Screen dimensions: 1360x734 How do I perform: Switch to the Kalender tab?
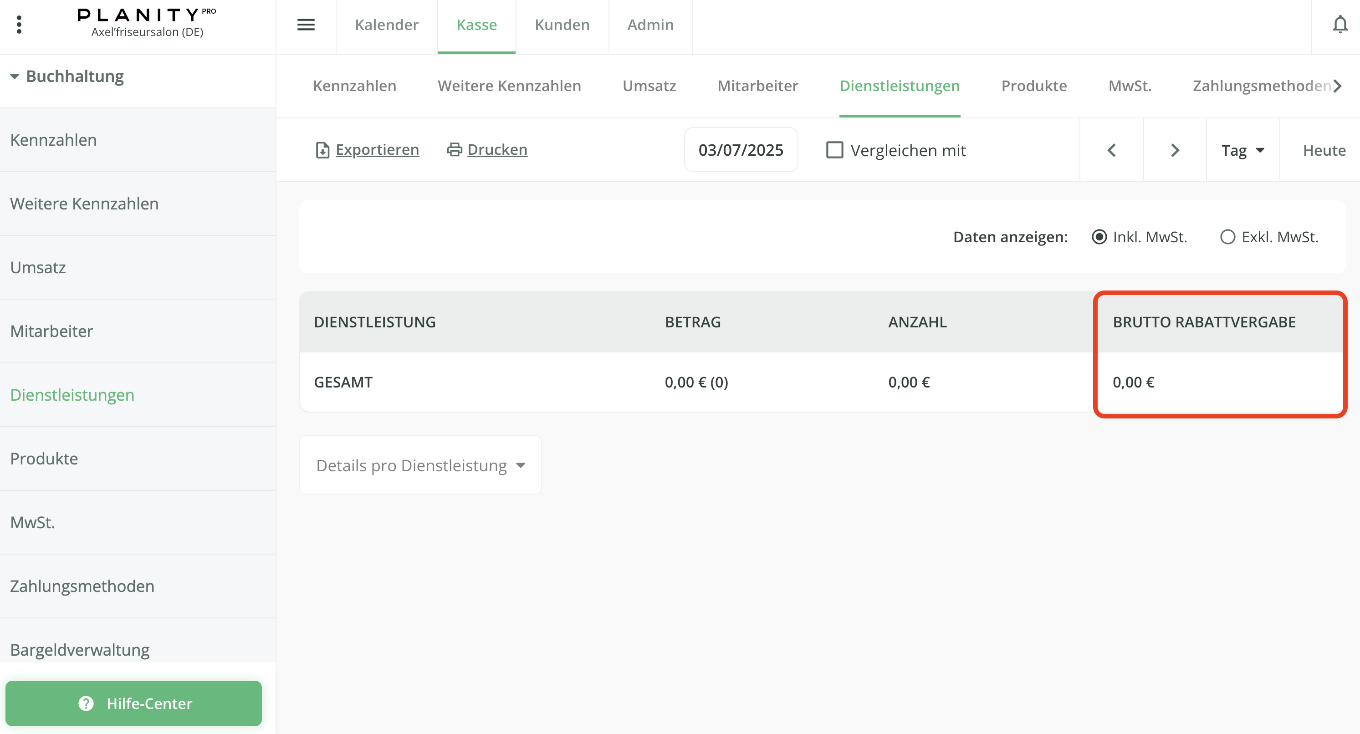pos(387,25)
